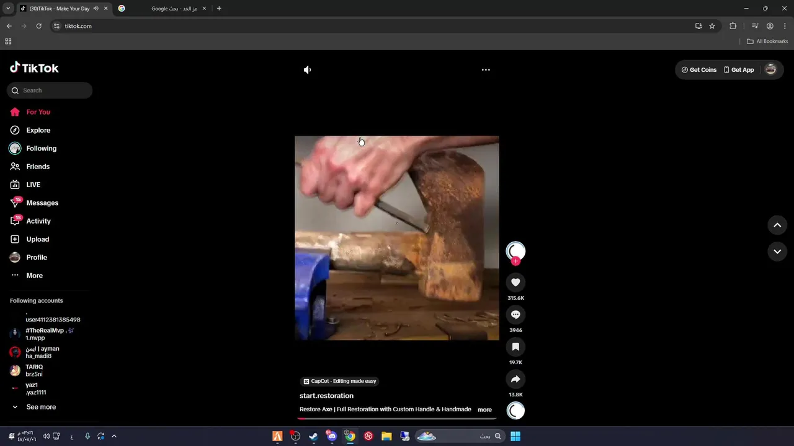The image size is (794, 446).
Task: Open Chrome extensions puzzle icon
Action: coord(733,26)
